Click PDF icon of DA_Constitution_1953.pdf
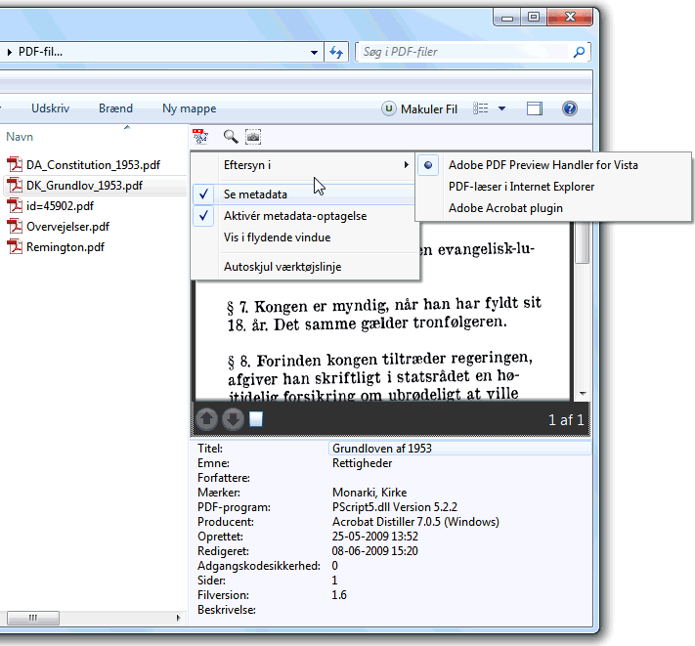This screenshot has width=695, height=646. tap(15, 165)
